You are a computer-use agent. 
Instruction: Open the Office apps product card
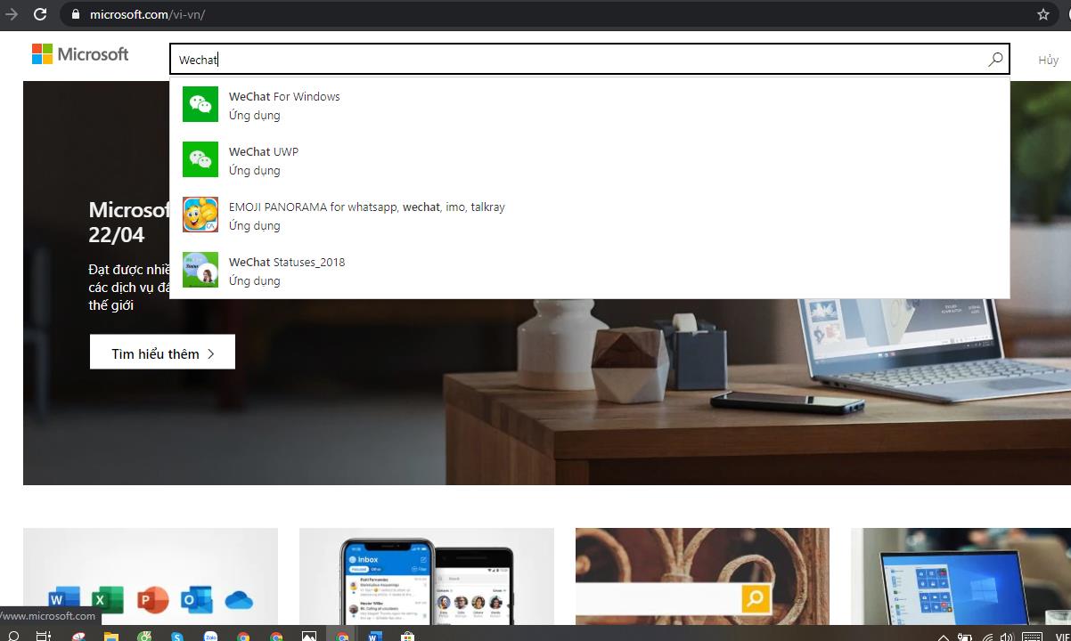pos(151,576)
